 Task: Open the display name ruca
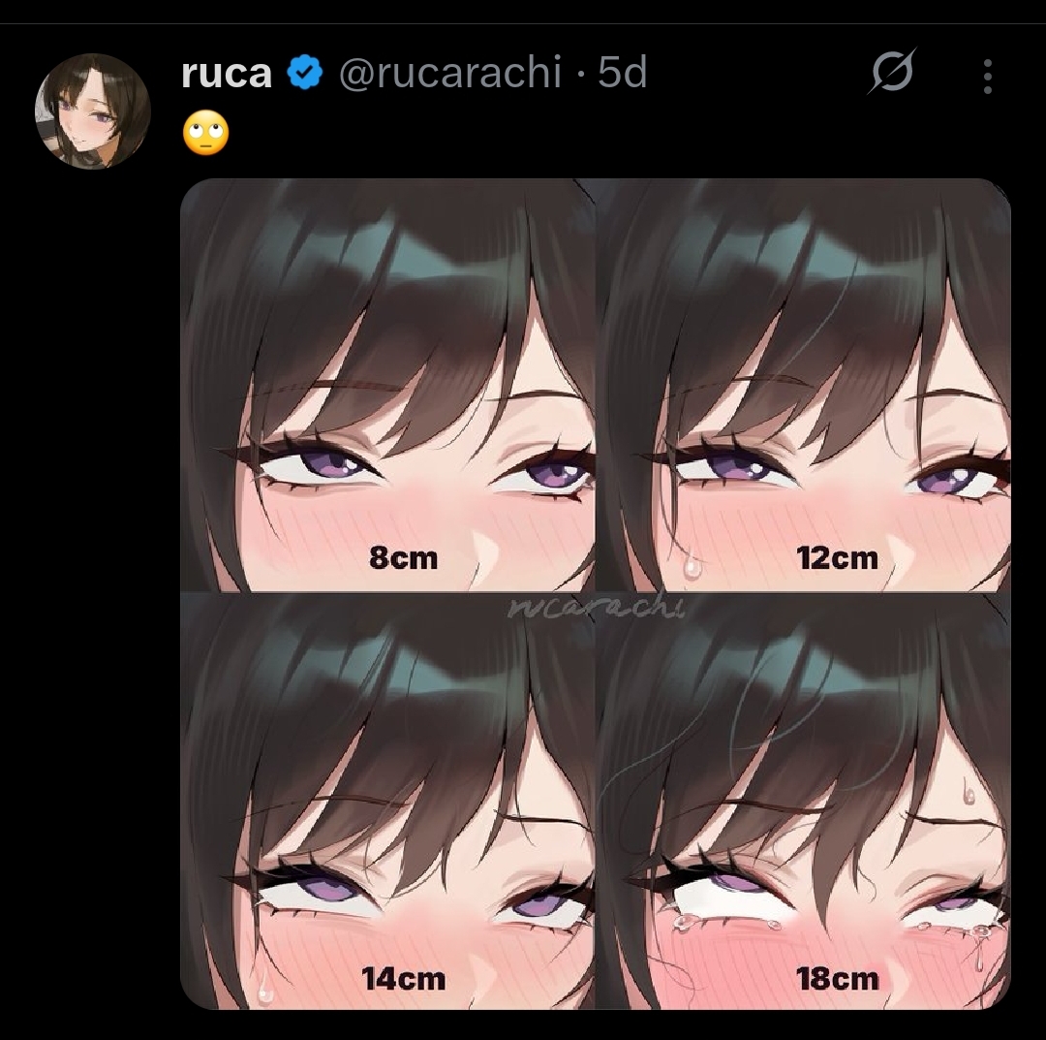point(227,74)
